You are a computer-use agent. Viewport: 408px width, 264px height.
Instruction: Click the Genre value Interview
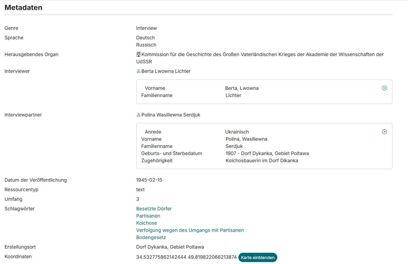146,28
